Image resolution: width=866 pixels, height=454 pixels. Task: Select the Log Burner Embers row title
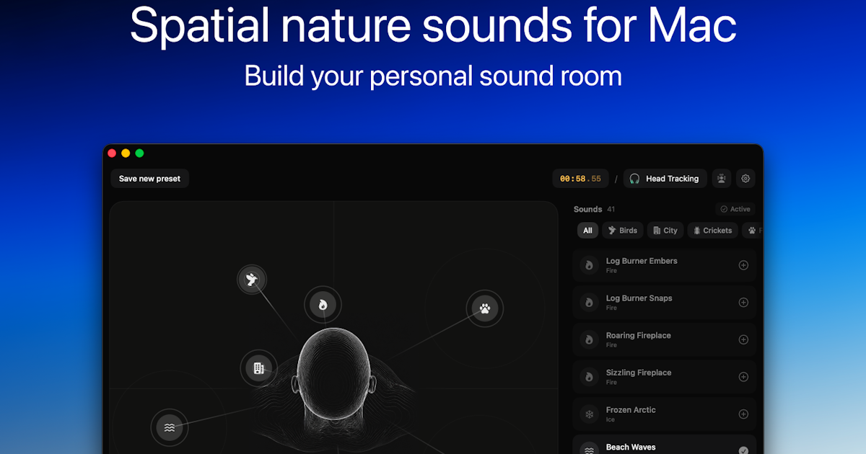(642, 261)
